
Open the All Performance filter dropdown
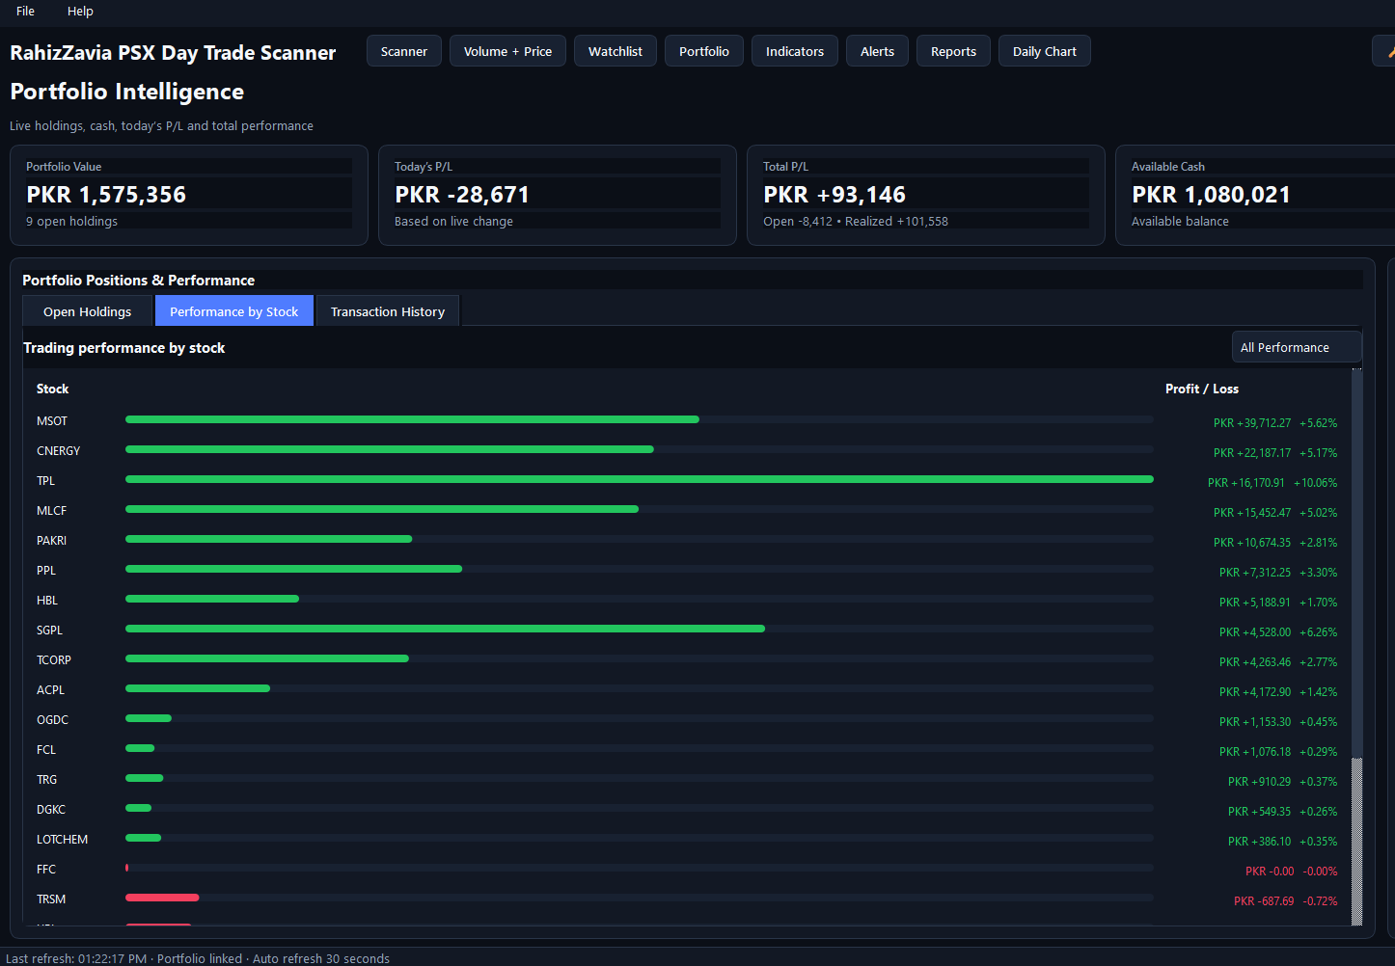tap(1297, 347)
